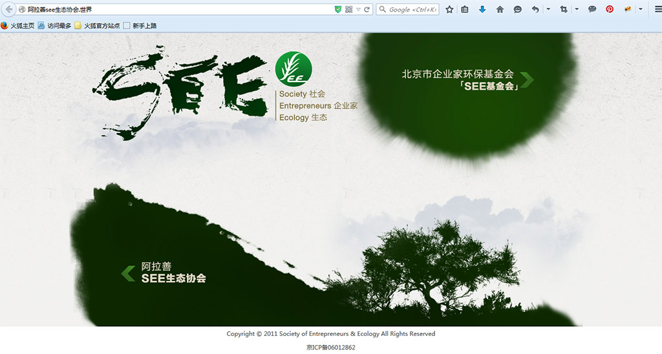Click the Firebug beetle icon
This screenshot has height=354, width=662.
pos(627,9)
